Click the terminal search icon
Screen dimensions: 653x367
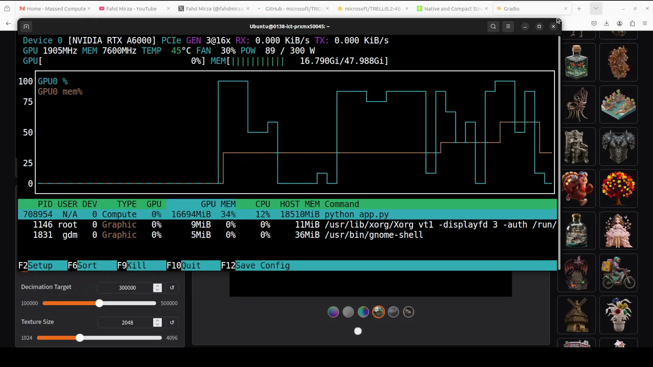pos(493,27)
